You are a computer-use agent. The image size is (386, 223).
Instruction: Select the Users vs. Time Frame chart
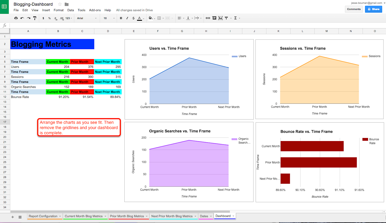[189, 79]
